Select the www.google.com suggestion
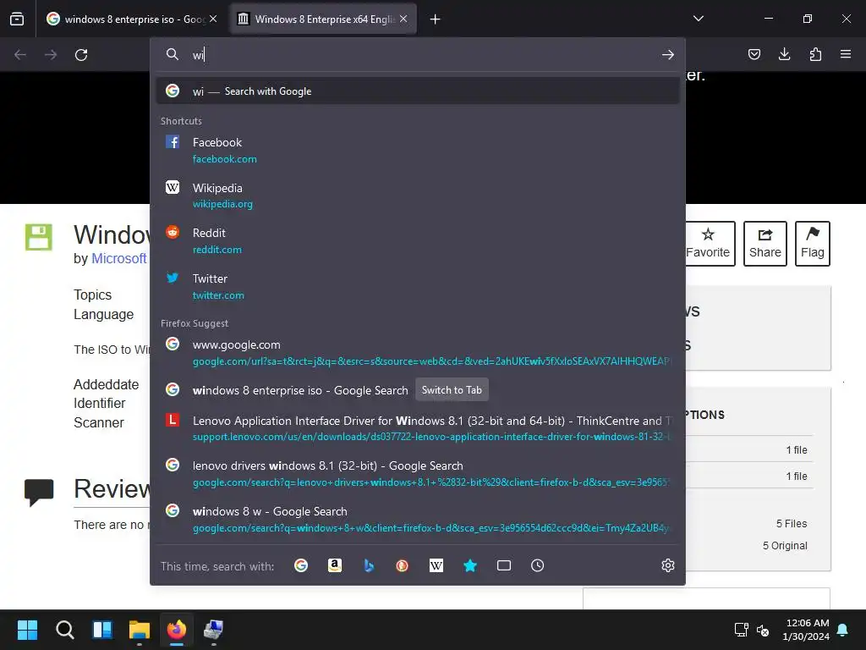The width and height of the screenshot is (866, 650). coord(418,353)
